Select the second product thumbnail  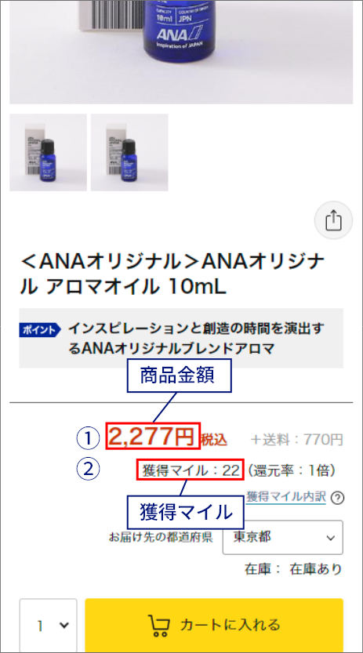point(129,152)
